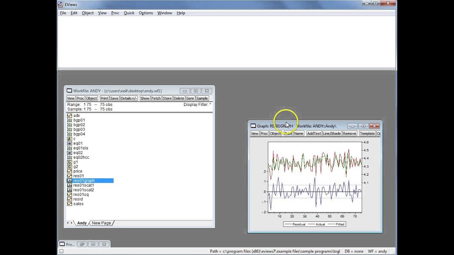
Task: Open the Proc menu in menu bar
Action: tap(115, 13)
